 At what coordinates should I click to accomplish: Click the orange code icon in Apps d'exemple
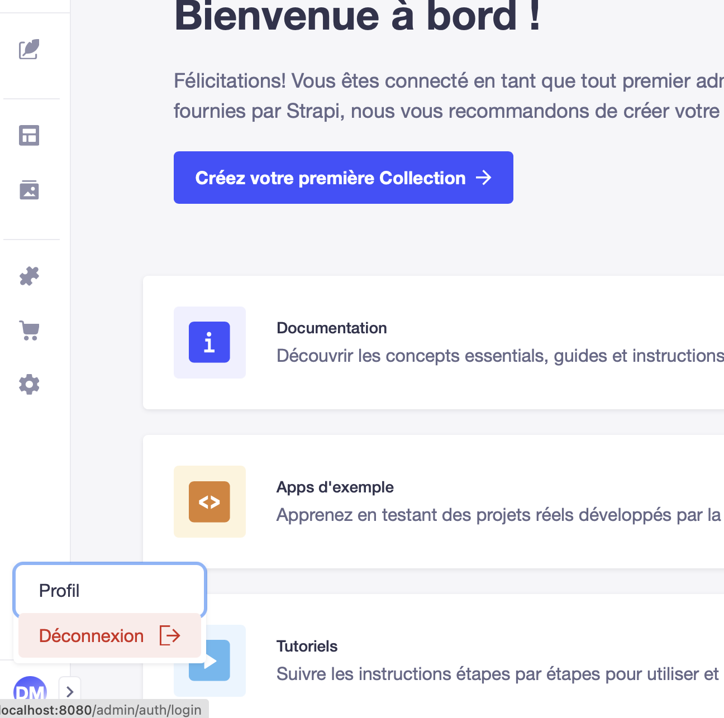[x=209, y=501]
